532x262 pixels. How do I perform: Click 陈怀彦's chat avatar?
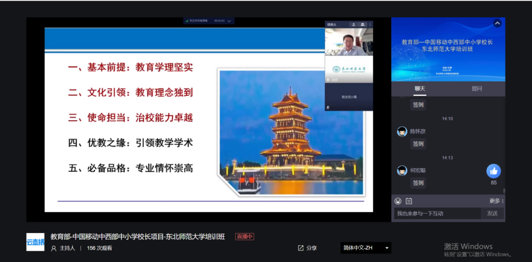(x=402, y=131)
